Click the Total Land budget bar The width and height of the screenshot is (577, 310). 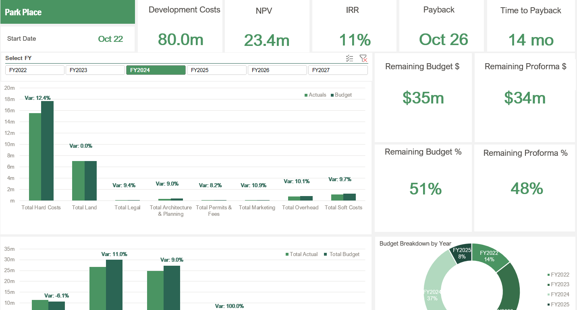(91, 180)
